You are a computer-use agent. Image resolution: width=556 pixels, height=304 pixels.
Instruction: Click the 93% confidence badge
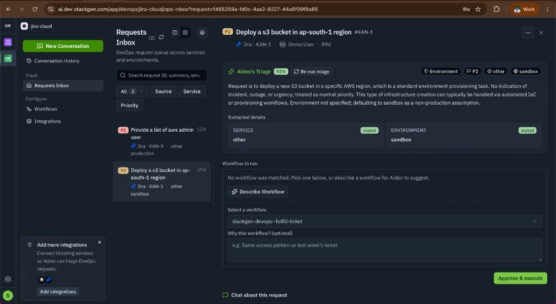(281, 72)
